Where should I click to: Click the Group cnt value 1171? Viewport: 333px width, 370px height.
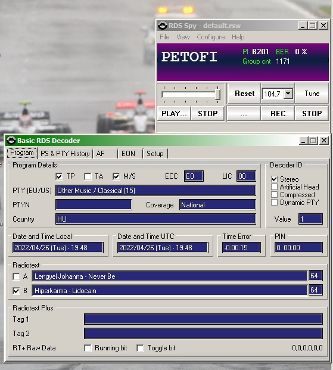282,61
